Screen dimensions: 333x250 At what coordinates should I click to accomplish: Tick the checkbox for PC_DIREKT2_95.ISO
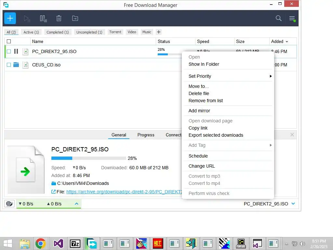(x=9, y=51)
